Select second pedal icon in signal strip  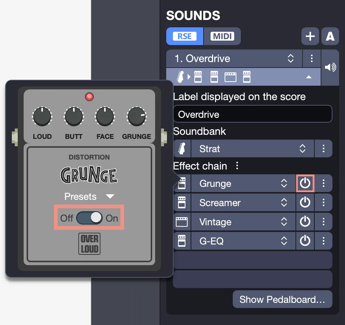[214, 77]
